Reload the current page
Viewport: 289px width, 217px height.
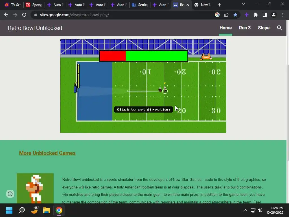click(x=24, y=15)
